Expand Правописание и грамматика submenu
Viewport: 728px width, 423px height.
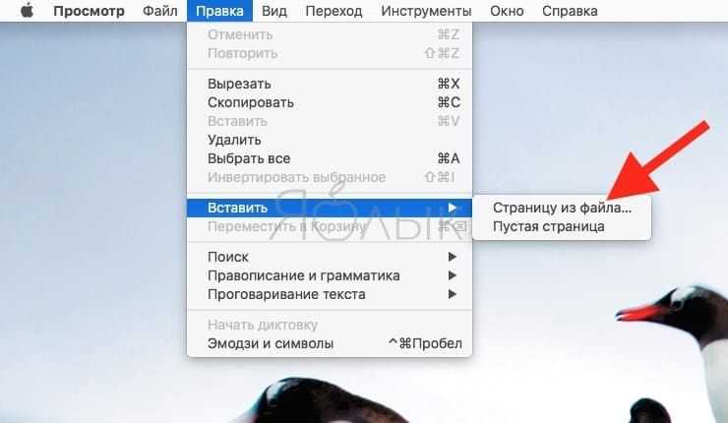pos(330,275)
